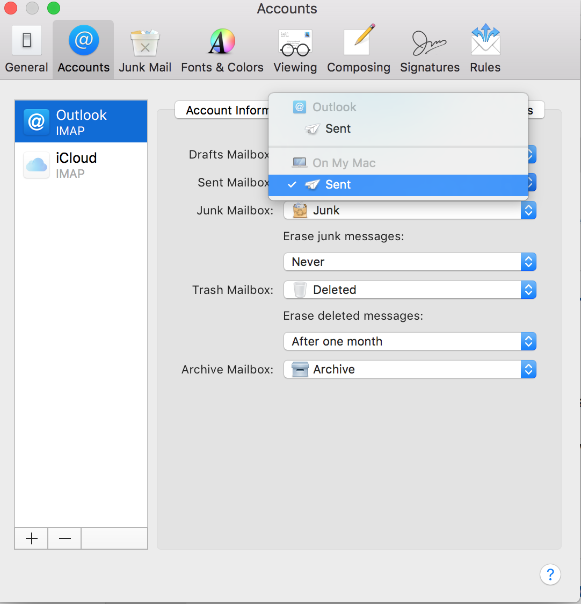
Task: Switch to Account Information tab
Action: pyautogui.click(x=222, y=110)
